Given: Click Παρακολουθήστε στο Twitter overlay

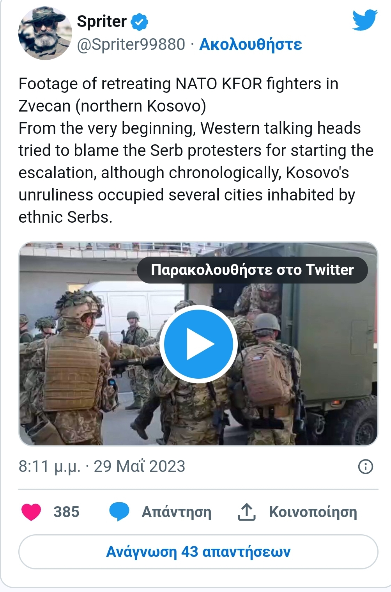Looking at the screenshot, I should tap(252, 270).
